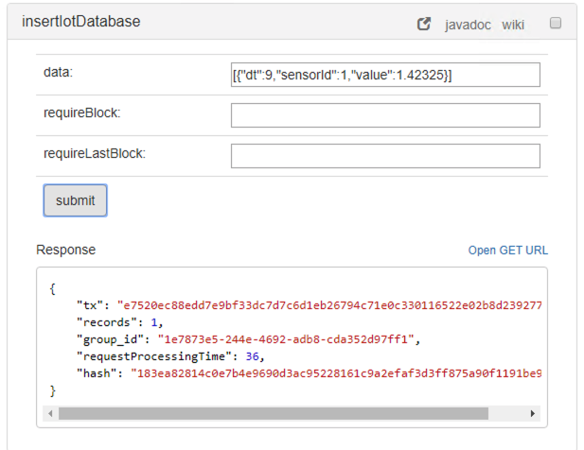Focus the requireLastBlock input field

[x=385, y=156]
